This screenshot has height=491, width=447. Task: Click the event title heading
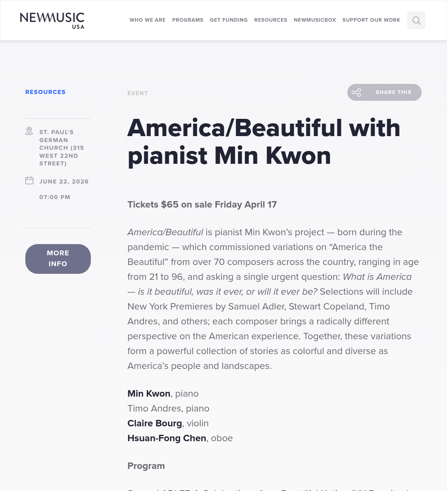264,142
